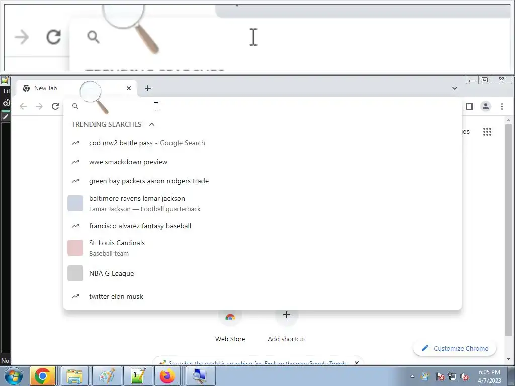The image size is (515, 386).
Task: Open the Windows Start menu
Action: pyautogui.click(x=13, y=376)
